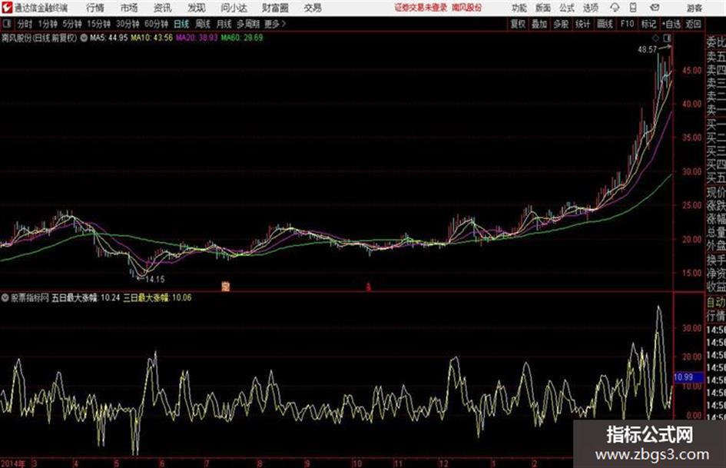Click the MA5: 44.95 indicator value
Viewport: 726px width, 468px height.
109,38
